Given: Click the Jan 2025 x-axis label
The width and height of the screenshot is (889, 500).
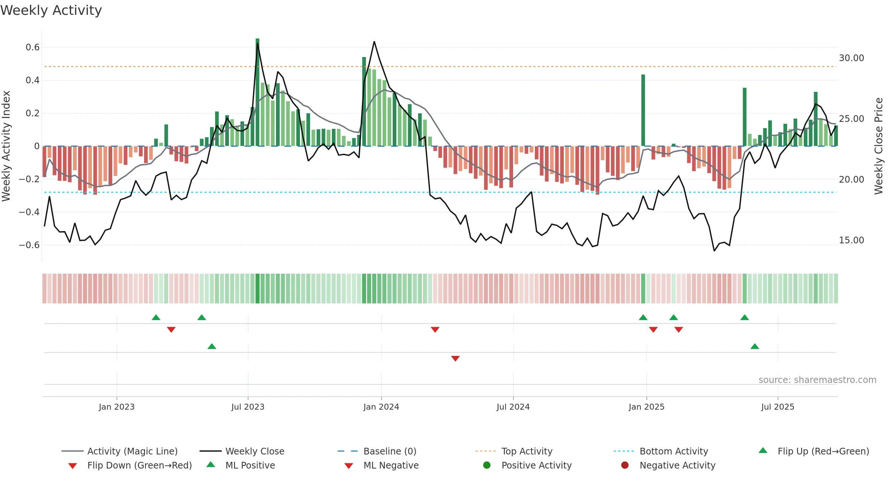Looking at the screenshot, I should point(646,407).
